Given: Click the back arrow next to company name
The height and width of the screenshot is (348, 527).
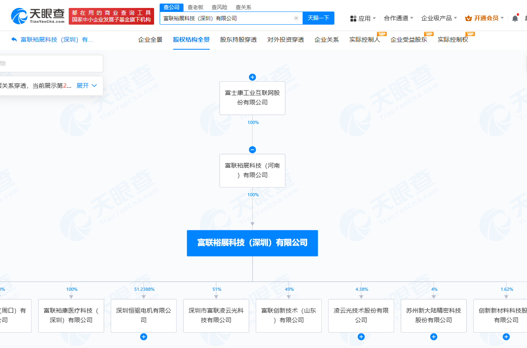Looking at the screenshot, I should [14, 40].
